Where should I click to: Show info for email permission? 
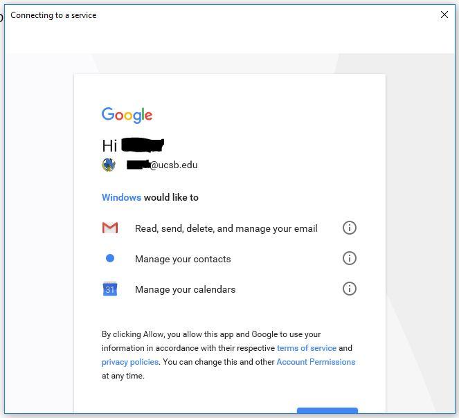349,228
